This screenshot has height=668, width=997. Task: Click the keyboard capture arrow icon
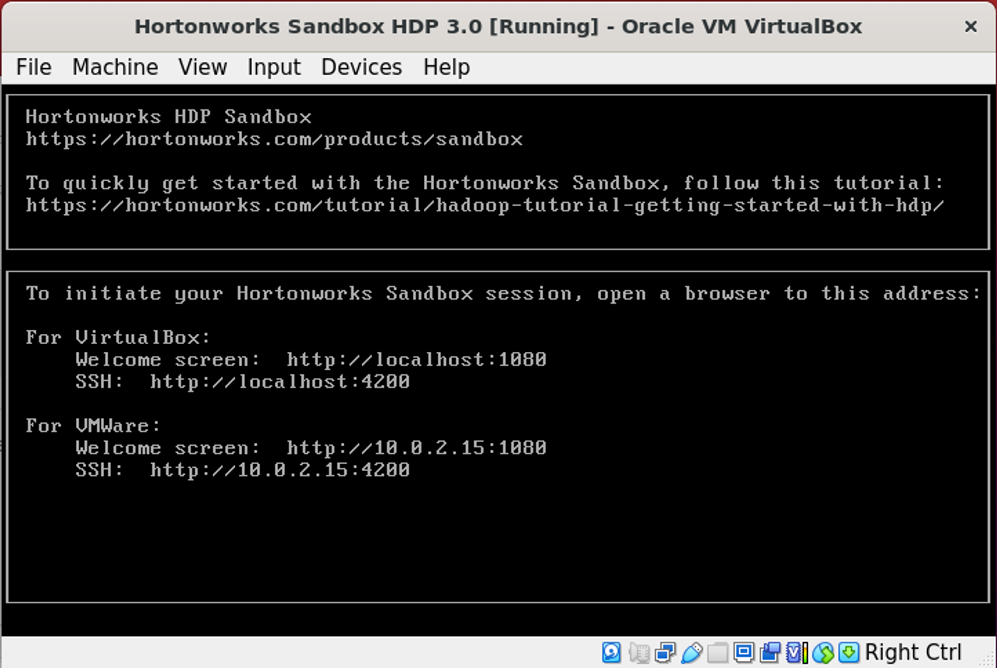pyautogui.click(x=848, y=652)
